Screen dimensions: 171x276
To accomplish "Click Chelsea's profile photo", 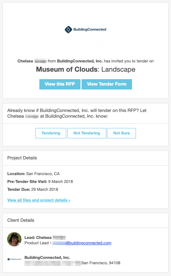I will pos(14,239).
